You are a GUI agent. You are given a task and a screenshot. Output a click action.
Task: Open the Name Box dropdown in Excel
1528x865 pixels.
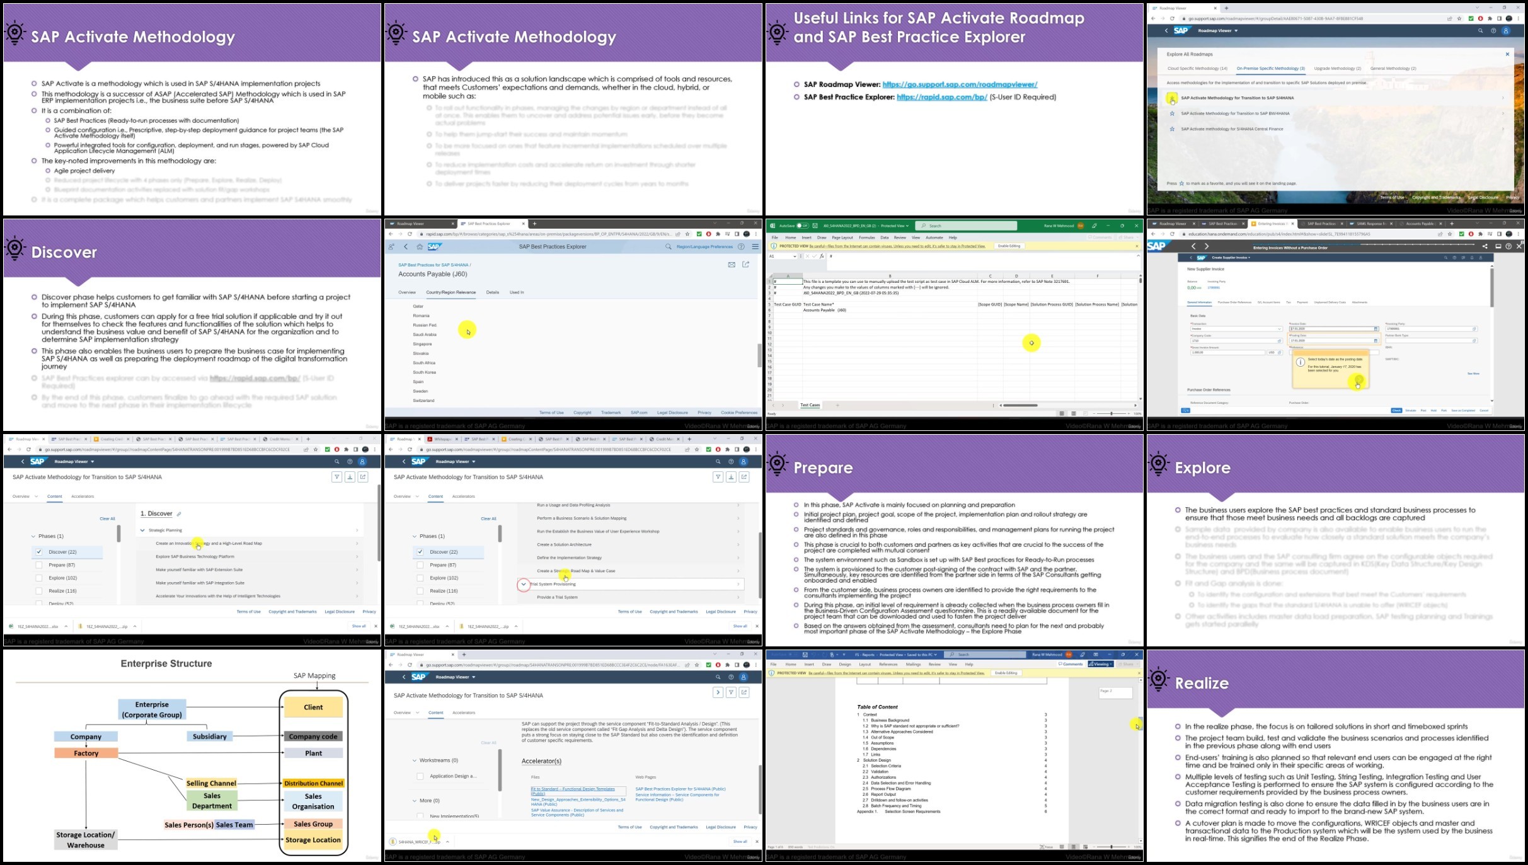coord(795,256)
